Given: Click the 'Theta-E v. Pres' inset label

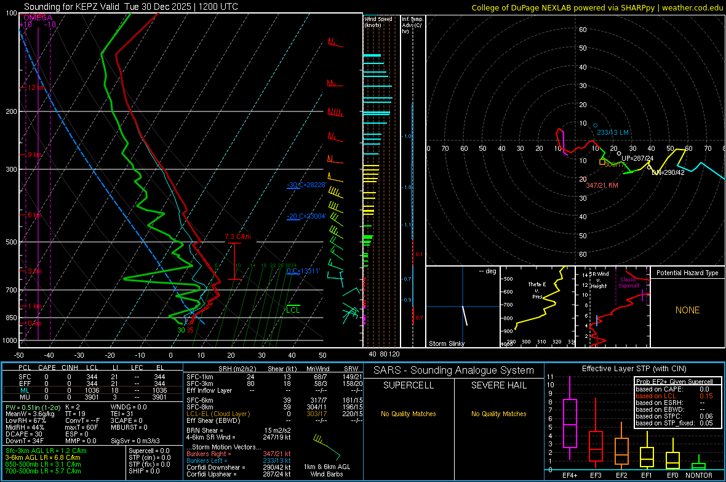Looking at the screenshot, I should tap(537, 291).
